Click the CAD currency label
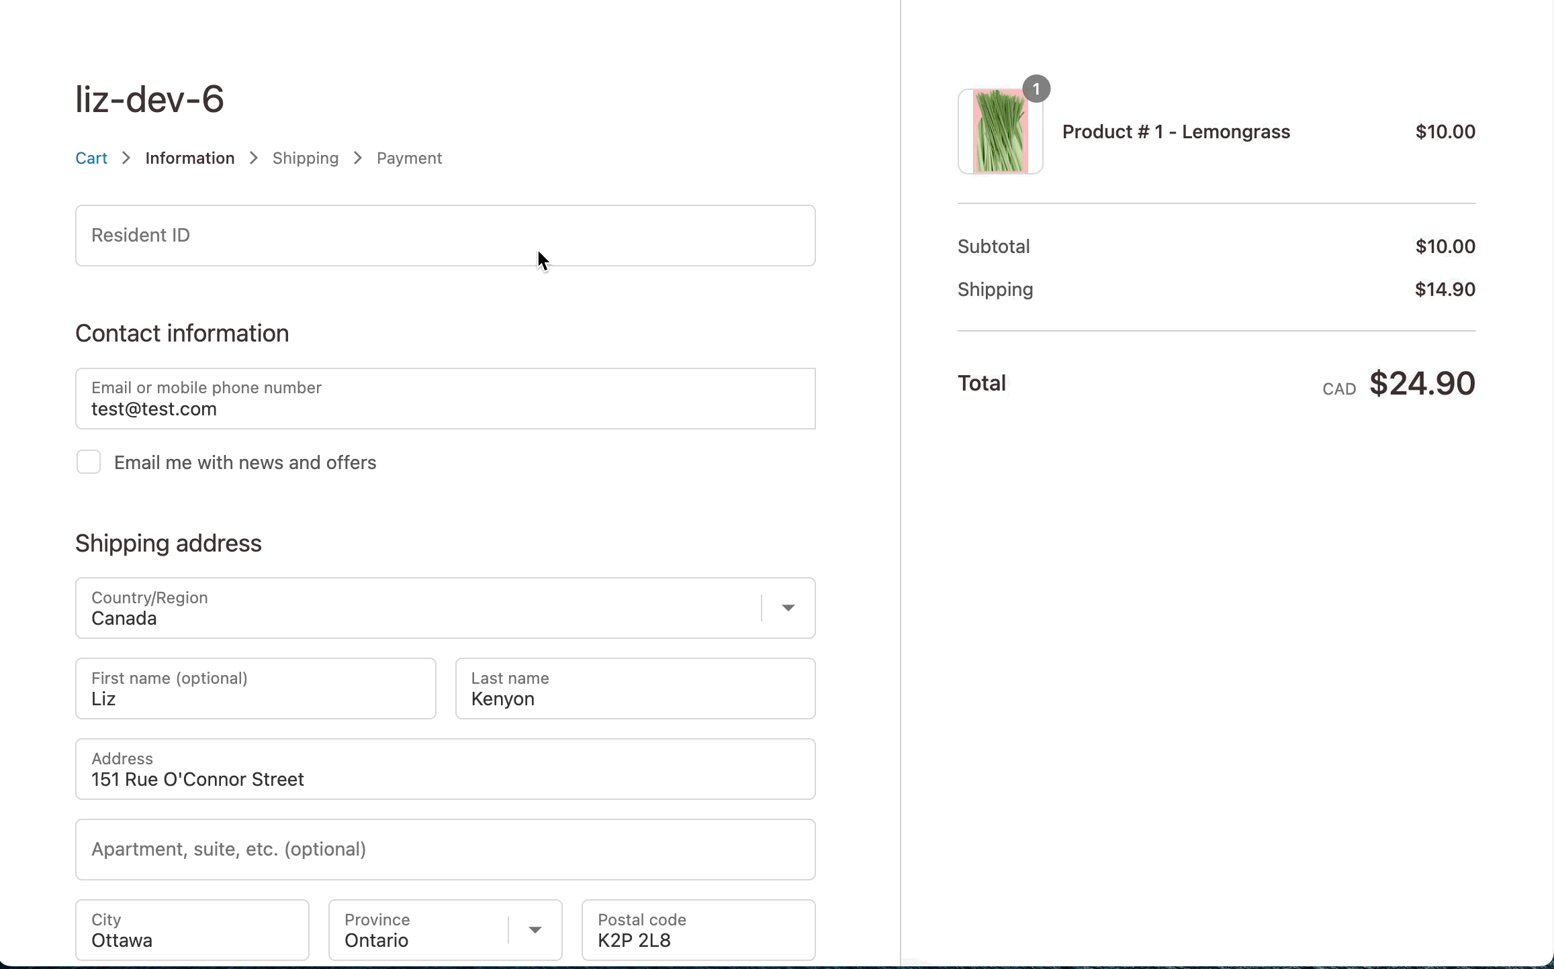Image resolution: width=1554 pixels, height=969 pixels. (x=1339, y=389)
